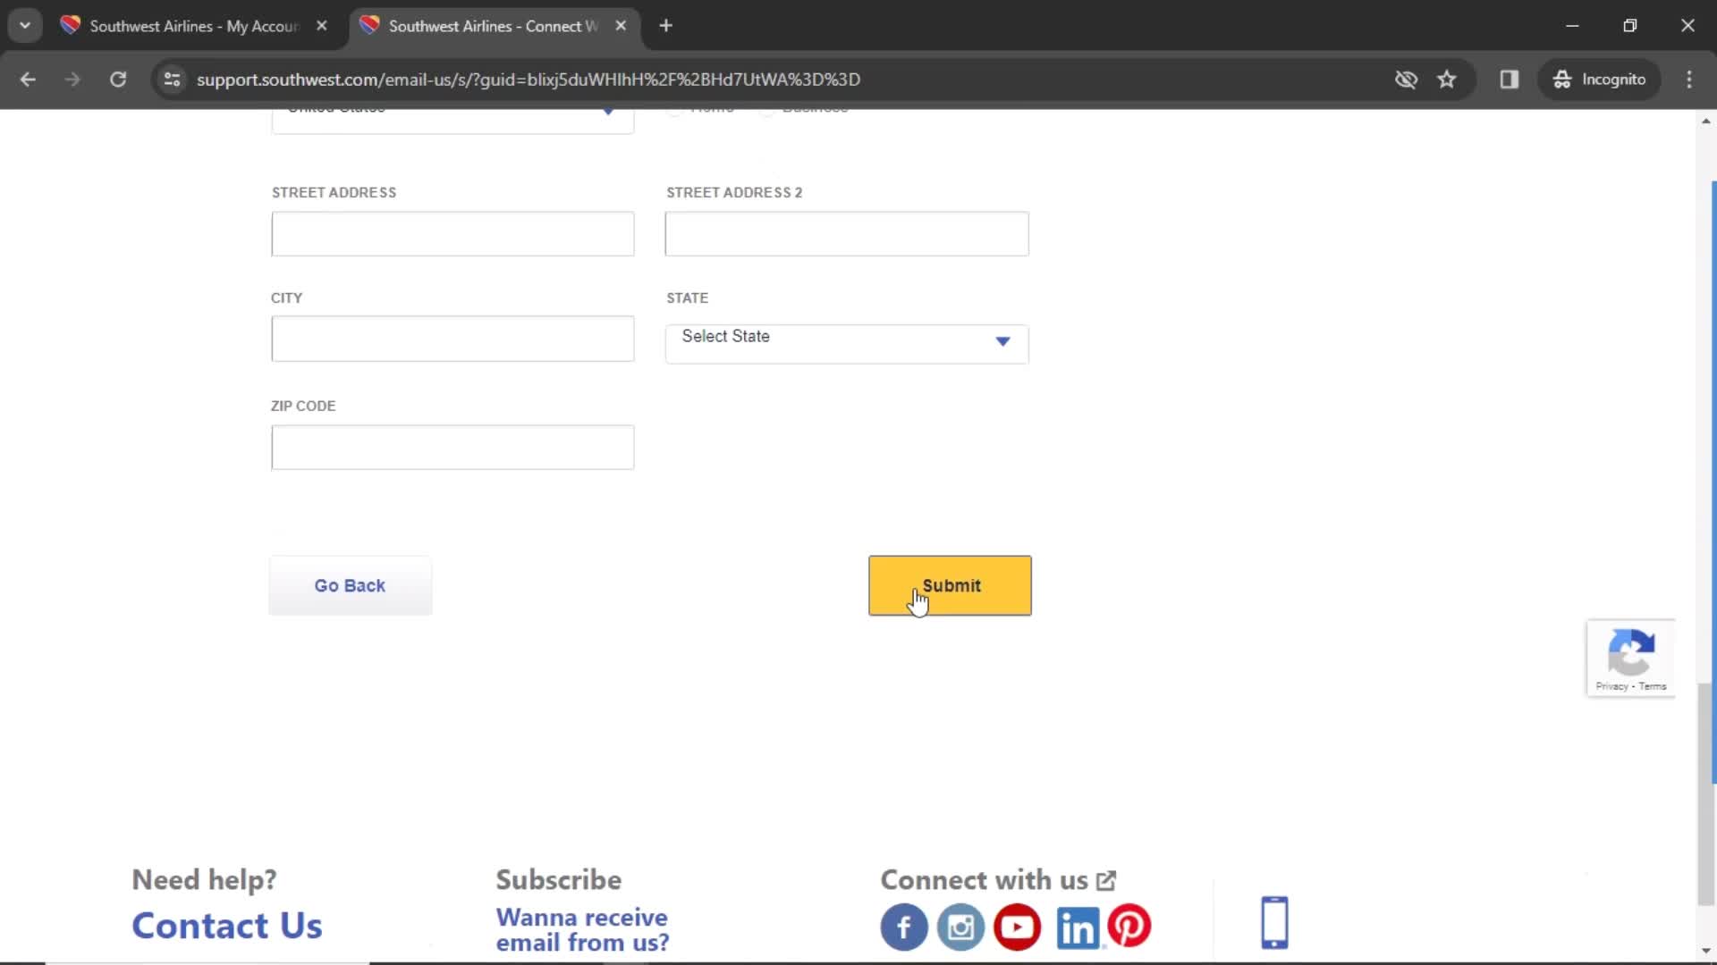Click the Zip Code input field
Viewport: 1717px width, 965px height.
[x=452, y=447]
